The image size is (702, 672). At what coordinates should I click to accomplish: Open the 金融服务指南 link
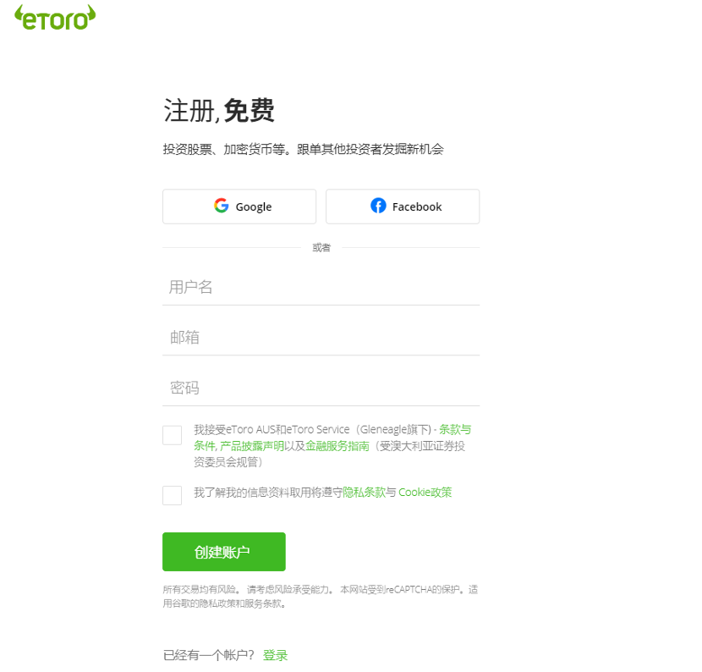(337, 446)
